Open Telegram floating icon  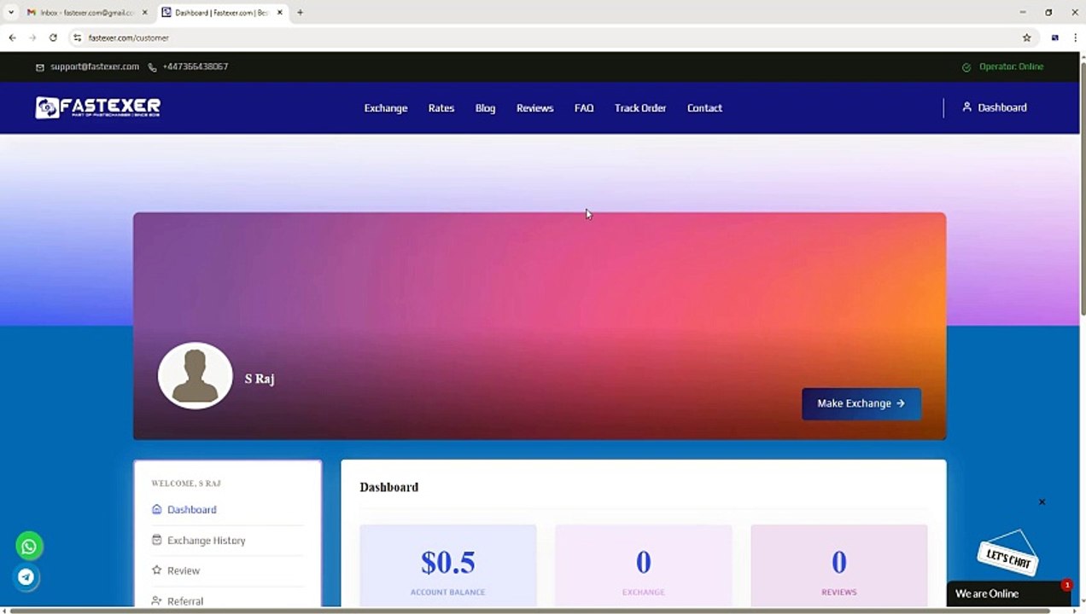pyautogui.click(x=26, y=577)
